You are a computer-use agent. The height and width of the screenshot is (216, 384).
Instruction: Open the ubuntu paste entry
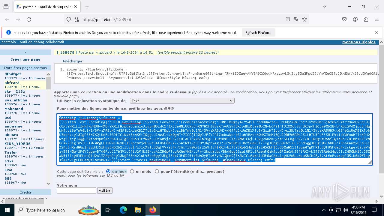click(11, 135)
